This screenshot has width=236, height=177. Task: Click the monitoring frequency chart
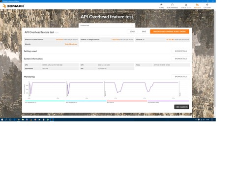coord(107,89)
